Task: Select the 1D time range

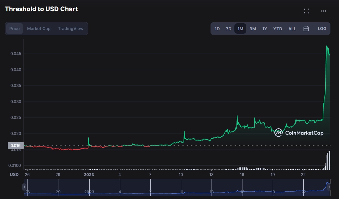Action: [x=217, y=29]
